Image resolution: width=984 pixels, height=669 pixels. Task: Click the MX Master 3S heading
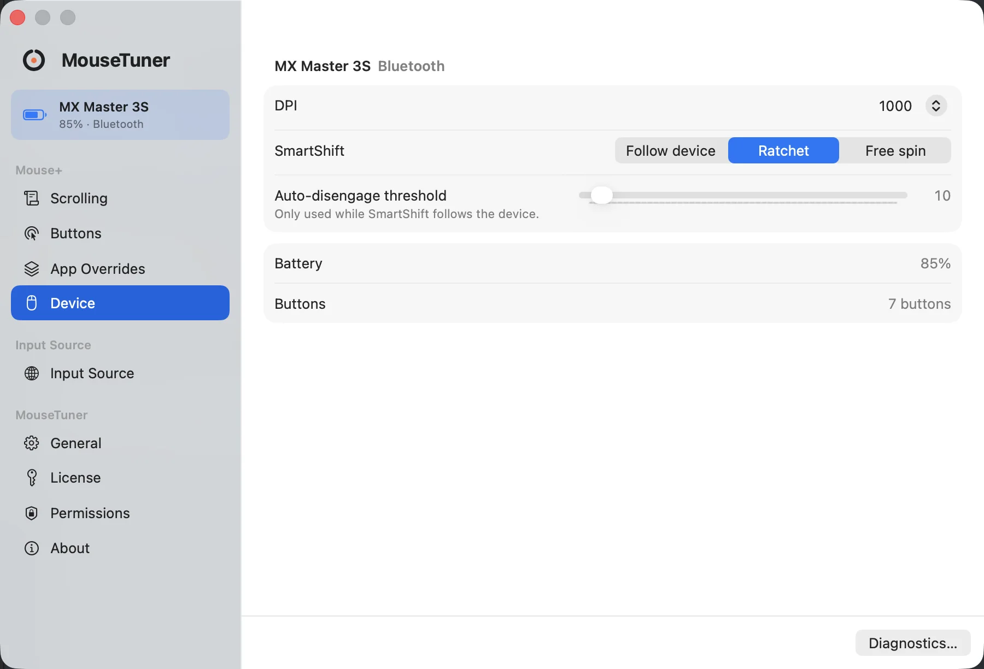coord(323,66)
